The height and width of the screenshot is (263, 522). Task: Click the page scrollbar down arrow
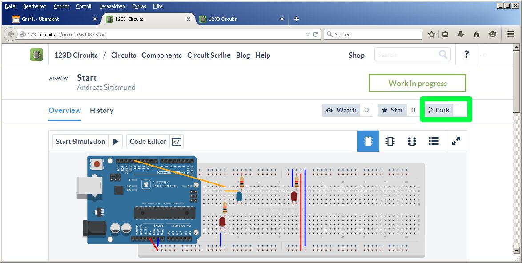point(516,251)
